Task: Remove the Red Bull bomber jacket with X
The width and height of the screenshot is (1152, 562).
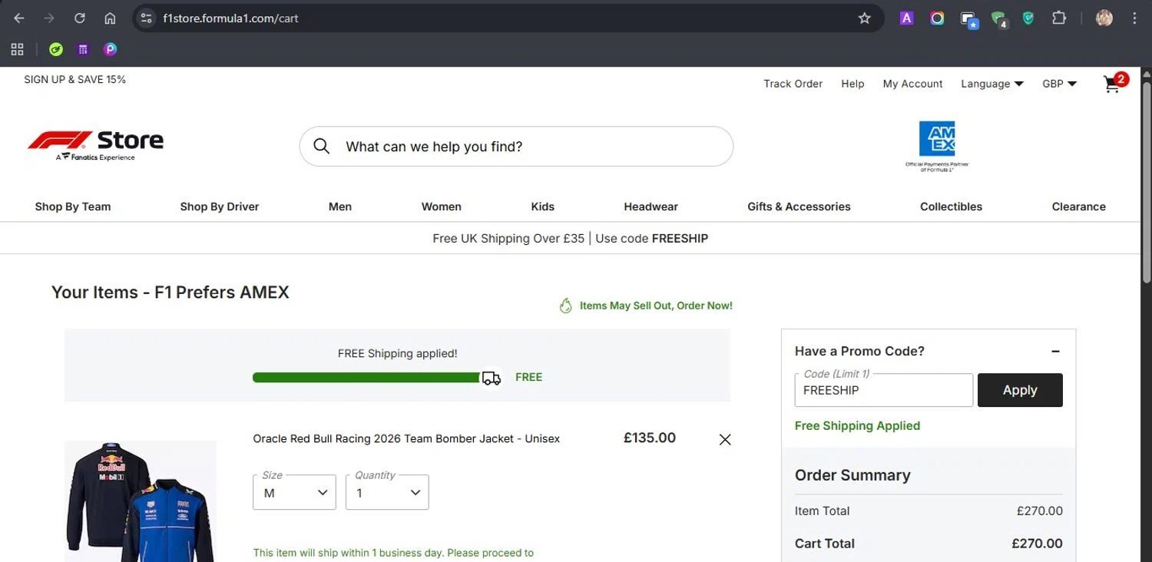Action: pos(725,440)
